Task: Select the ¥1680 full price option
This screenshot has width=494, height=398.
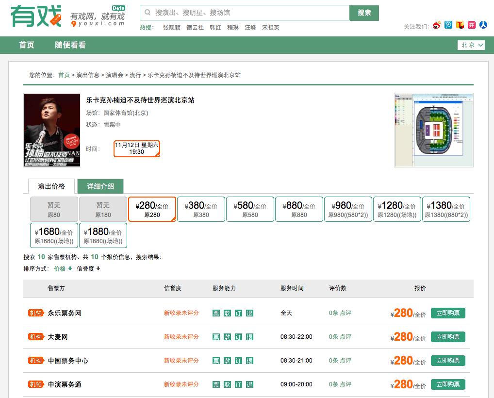Action: pos(54,235)
